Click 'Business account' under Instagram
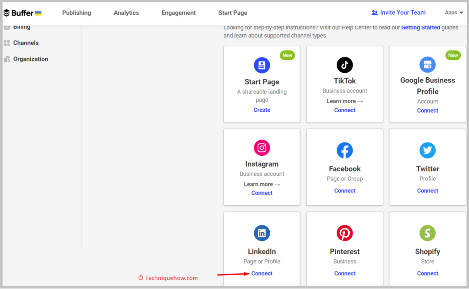The height and width of the screenshot is (289, 469). coord(262,174)
